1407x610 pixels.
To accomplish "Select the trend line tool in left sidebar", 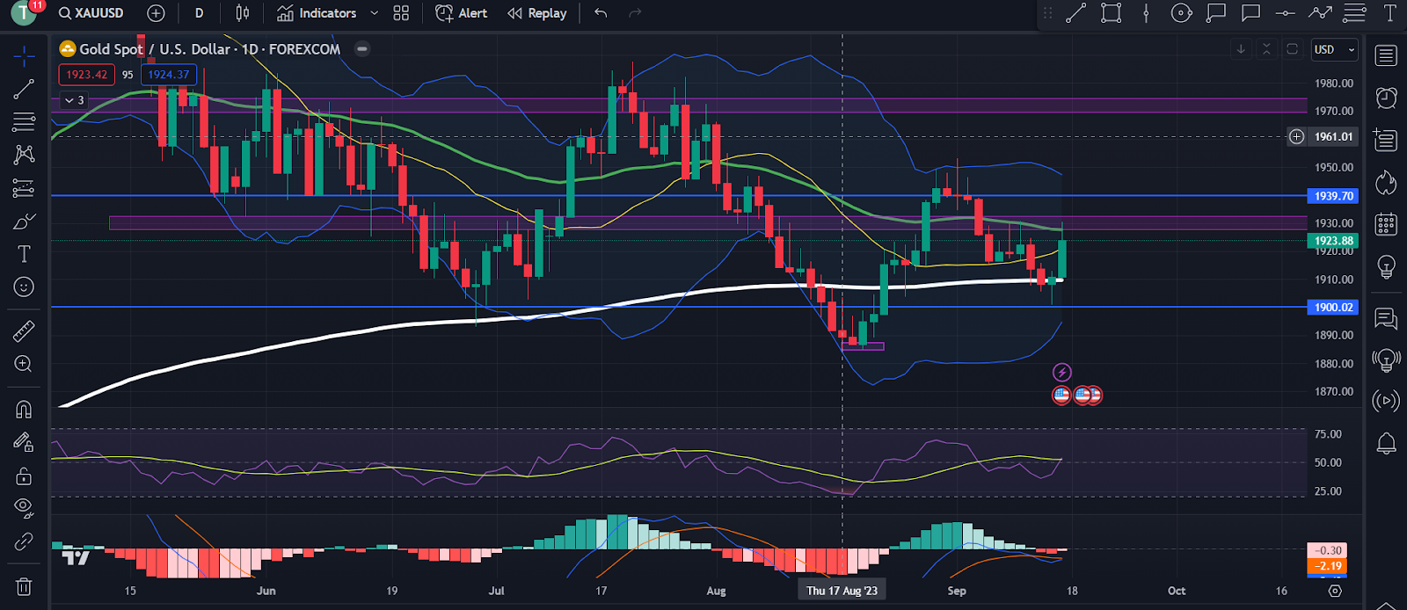I will 24,89.
